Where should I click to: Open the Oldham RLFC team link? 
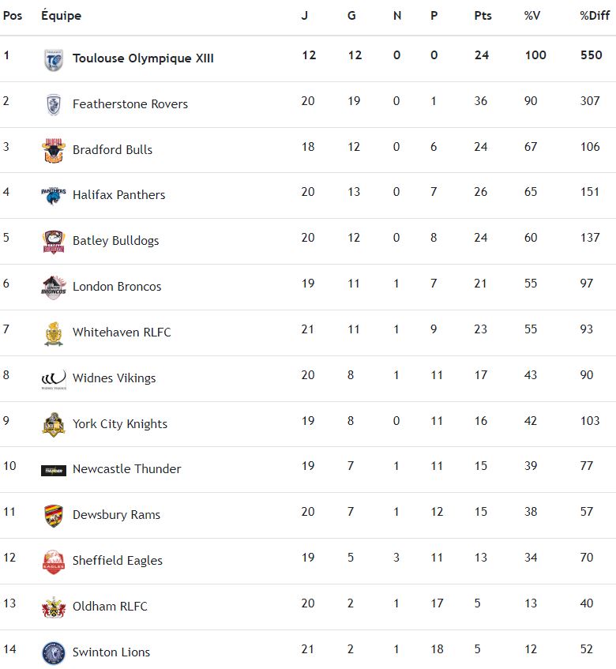point(110,607)
